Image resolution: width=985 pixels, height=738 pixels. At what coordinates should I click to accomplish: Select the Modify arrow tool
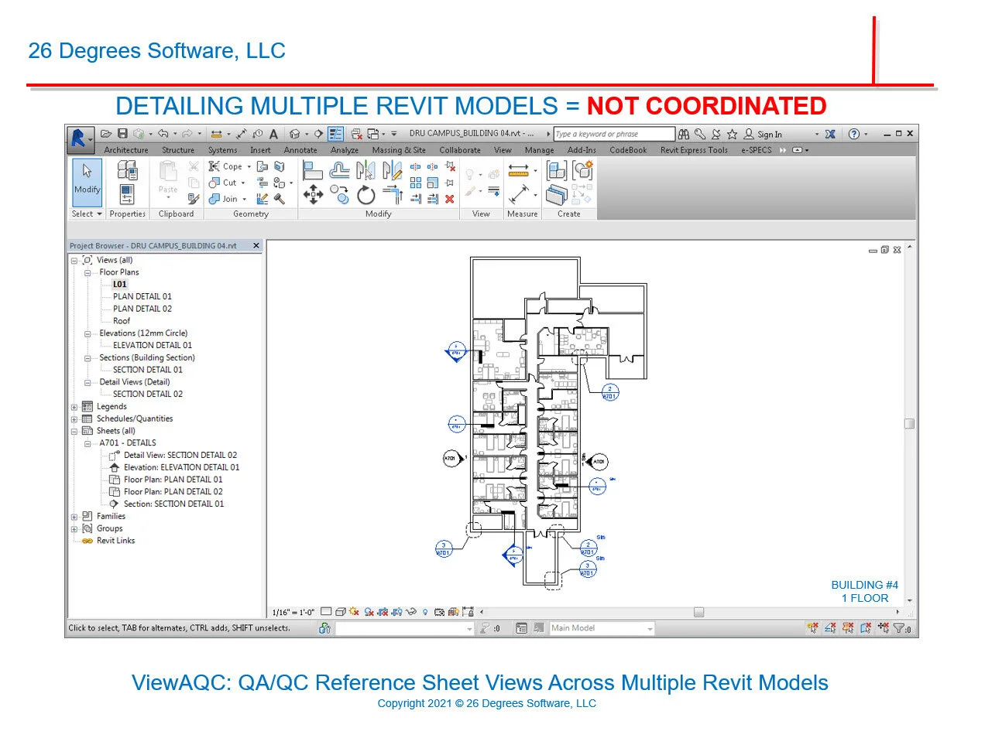click(x=88, y=182)
